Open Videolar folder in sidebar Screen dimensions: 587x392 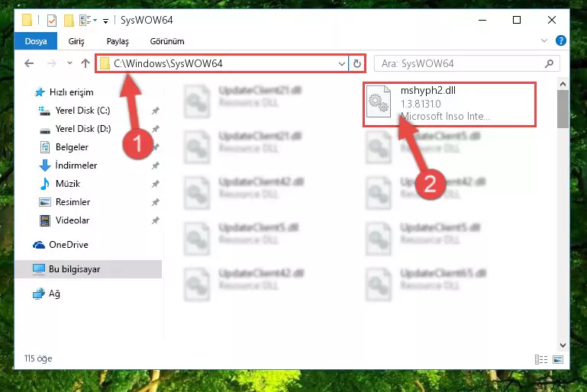click(x=73, y=220)
